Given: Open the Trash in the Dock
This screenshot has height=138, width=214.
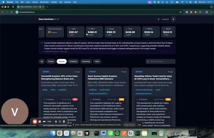Looking at the screenshot, I should (161, 133).
